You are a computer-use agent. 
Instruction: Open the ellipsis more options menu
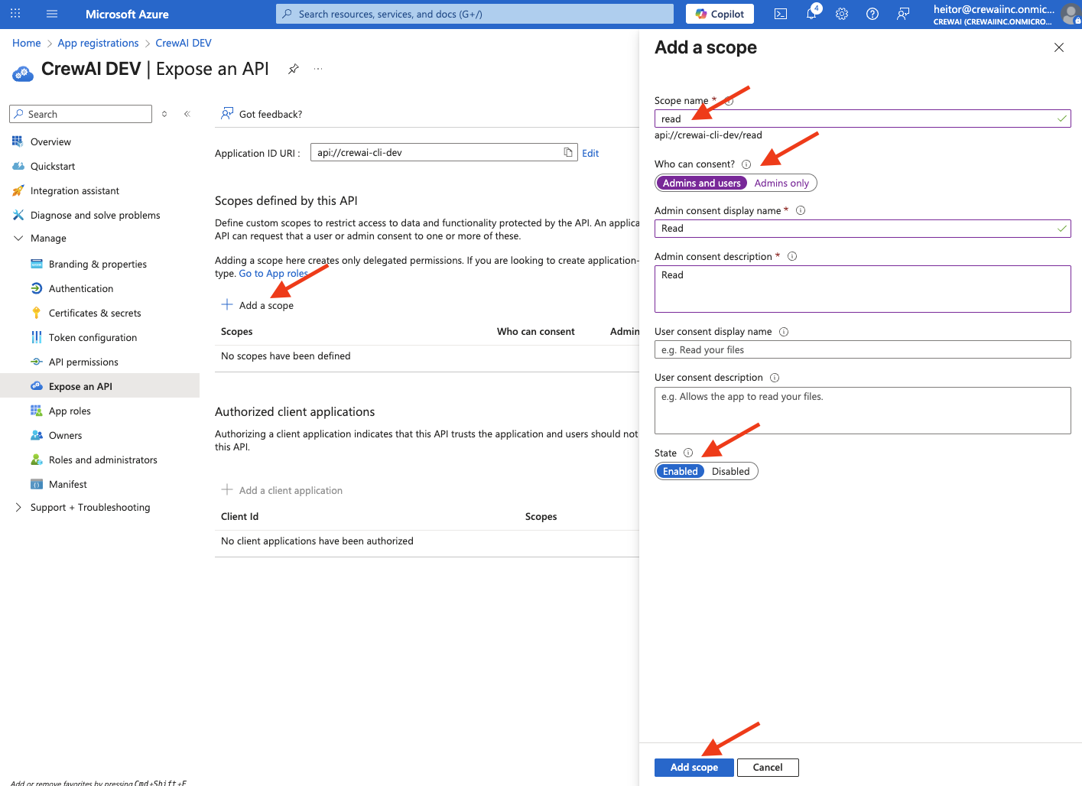(318, 69)
